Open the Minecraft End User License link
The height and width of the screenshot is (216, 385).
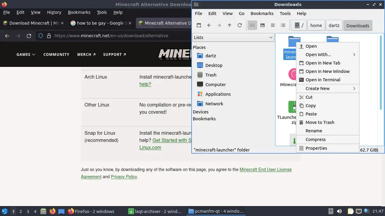[x=266, y=169]
